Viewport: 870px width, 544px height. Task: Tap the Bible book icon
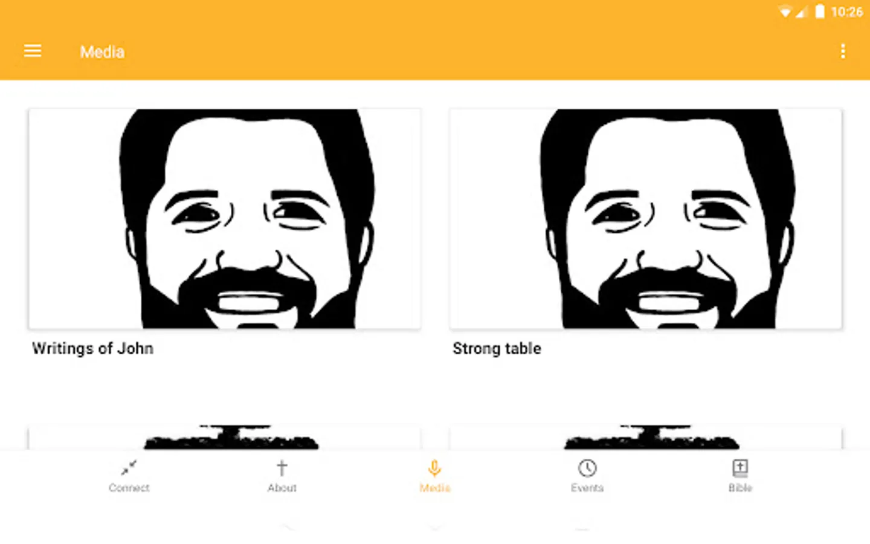(740, 468)
